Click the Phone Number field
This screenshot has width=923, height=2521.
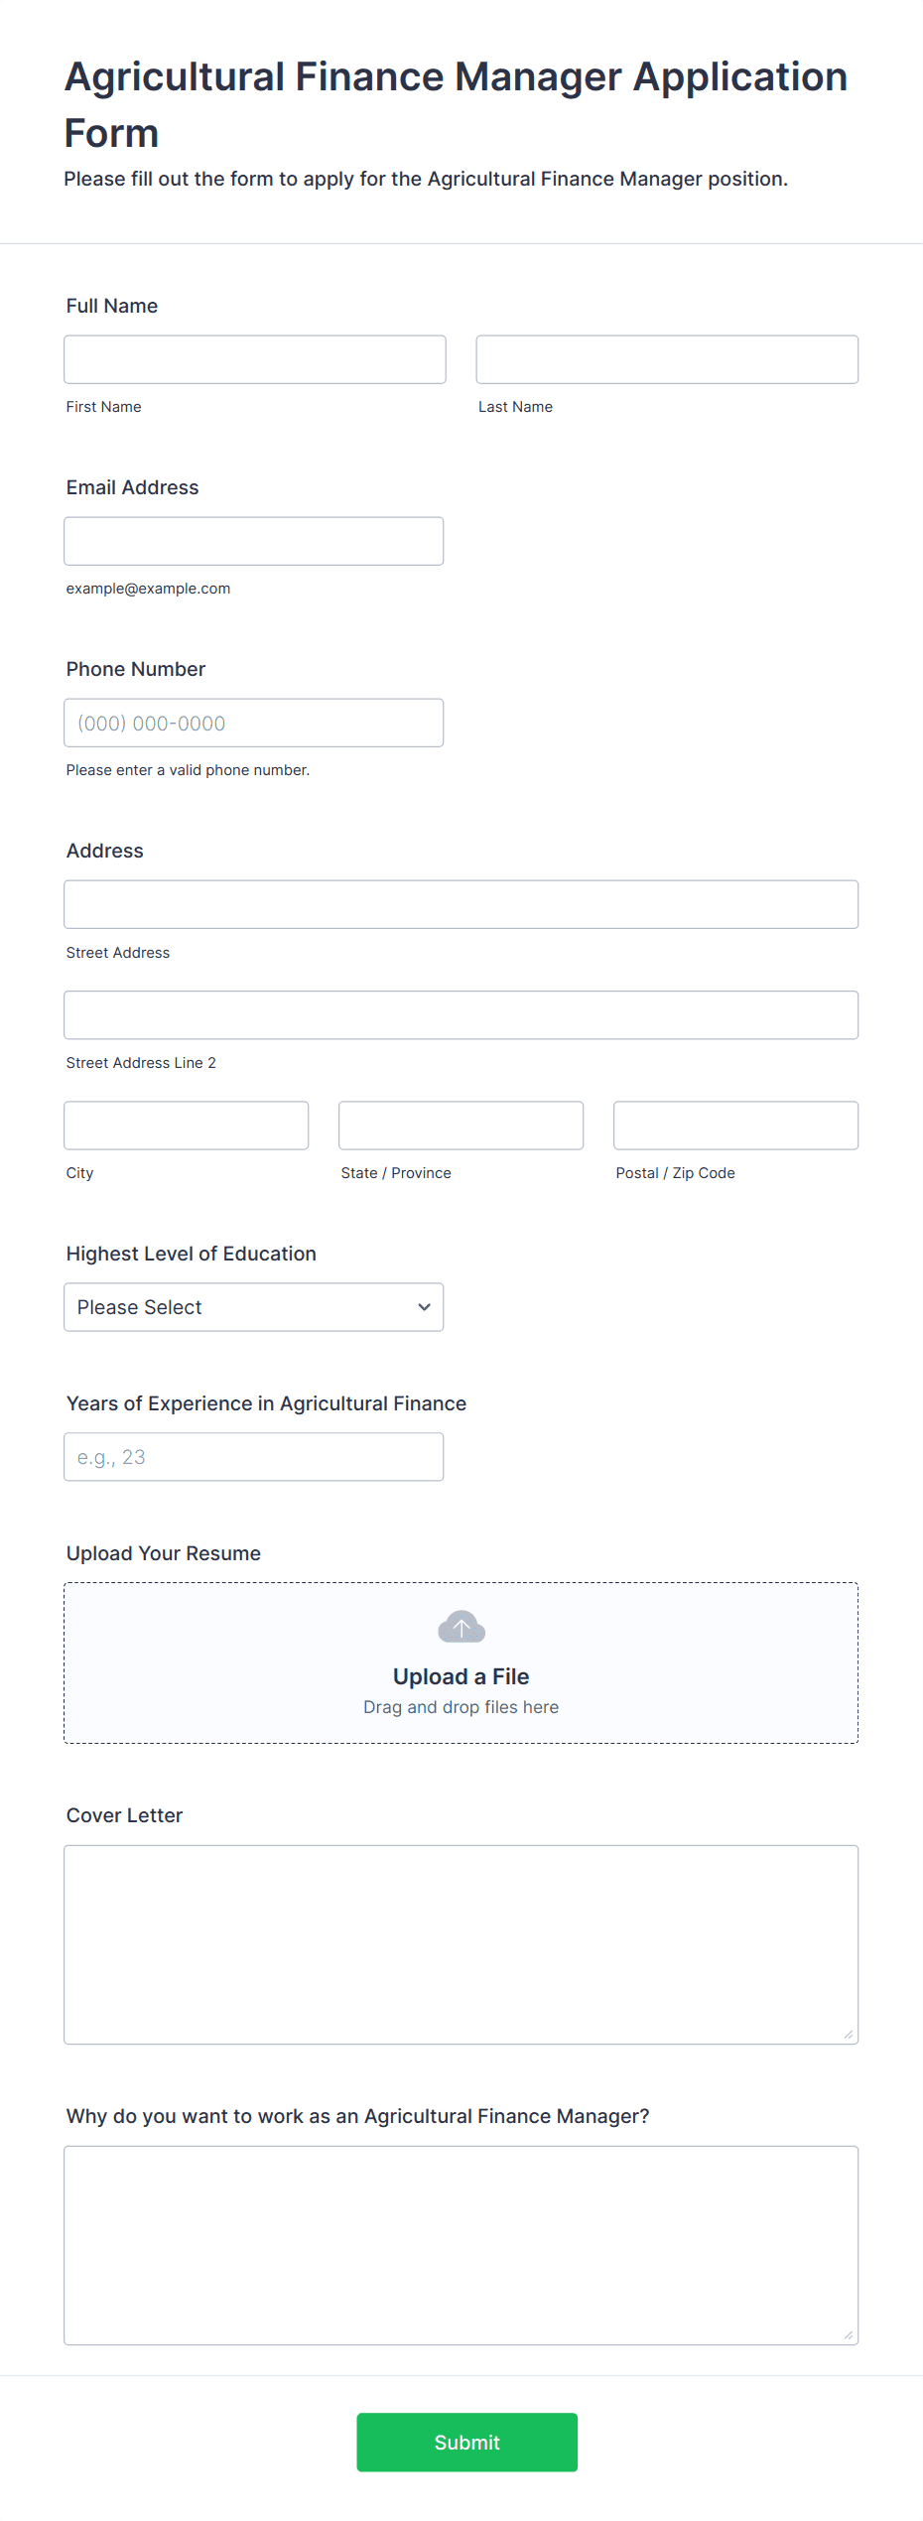pos(254,723)
